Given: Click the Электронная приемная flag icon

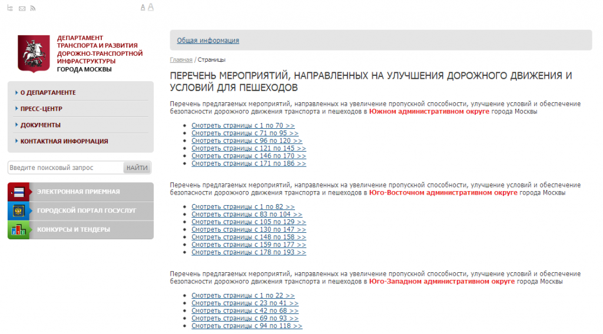Looking at the screenshot, I should pos(18,192).
